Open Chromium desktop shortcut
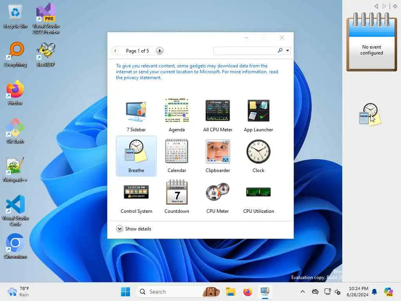This screenshot has height=301, width=401. click(15, 246)
